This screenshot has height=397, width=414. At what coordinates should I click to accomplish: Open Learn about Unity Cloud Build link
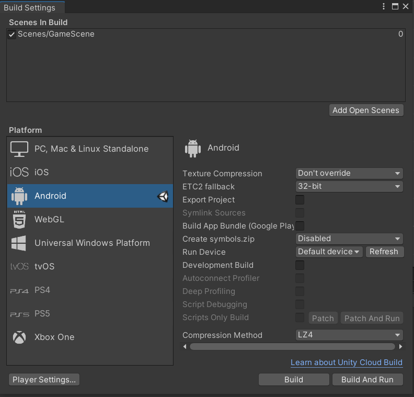tap(347, 362)
